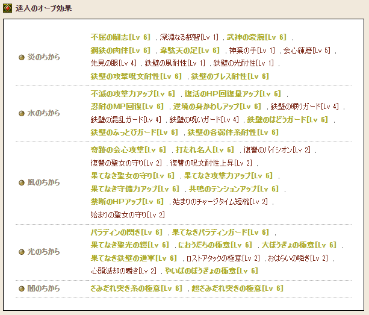The height and width of the screenshot is (315, 369).
Task: Click 鉄壁の各弱体系耐性[Lv 6]
Action: [x=233, y=133]
